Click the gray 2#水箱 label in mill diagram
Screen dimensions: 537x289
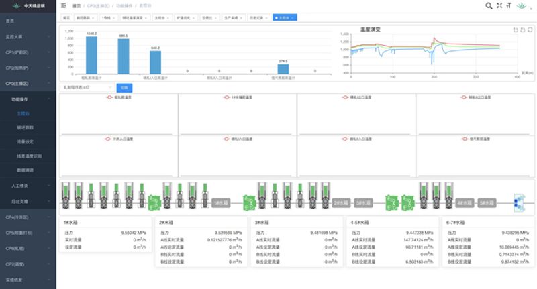pos(341,203)
